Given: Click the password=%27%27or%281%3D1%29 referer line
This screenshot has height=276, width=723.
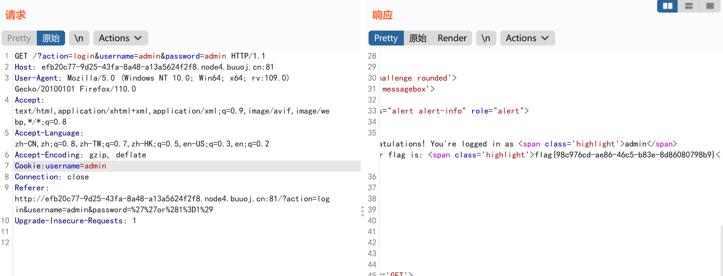Looking at the screenshot, I should click(114, 210).
